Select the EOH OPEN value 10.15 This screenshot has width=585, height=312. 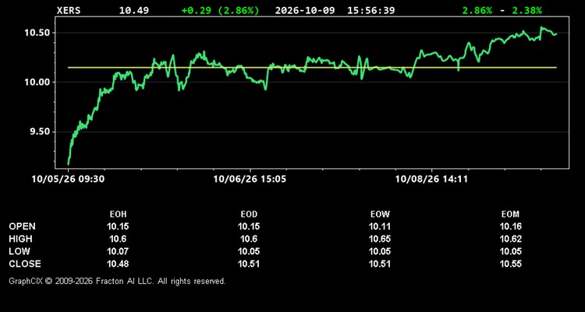(x=118, y=226)
